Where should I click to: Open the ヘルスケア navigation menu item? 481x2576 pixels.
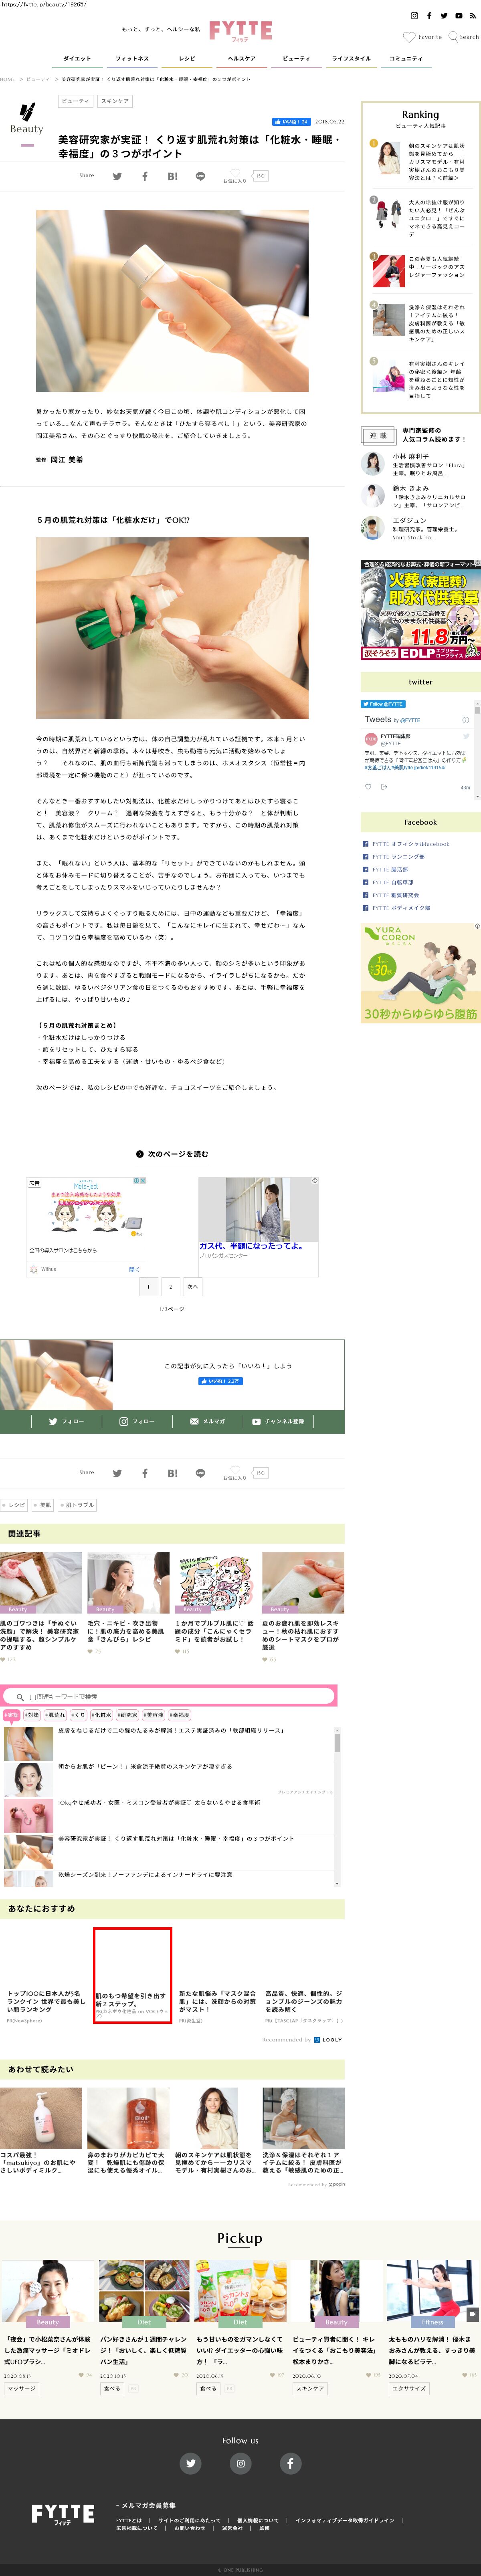pyautogui.click(x=241, y=59)
